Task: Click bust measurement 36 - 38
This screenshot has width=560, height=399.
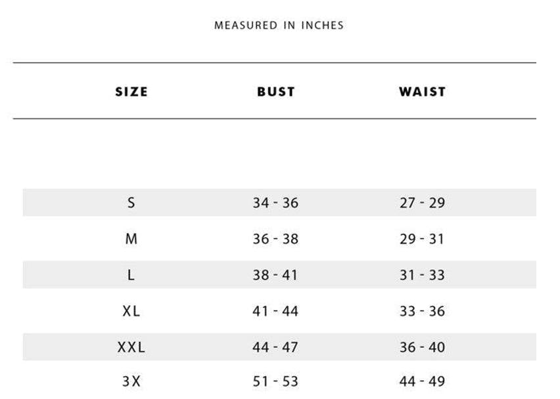Action: (275, 238)
